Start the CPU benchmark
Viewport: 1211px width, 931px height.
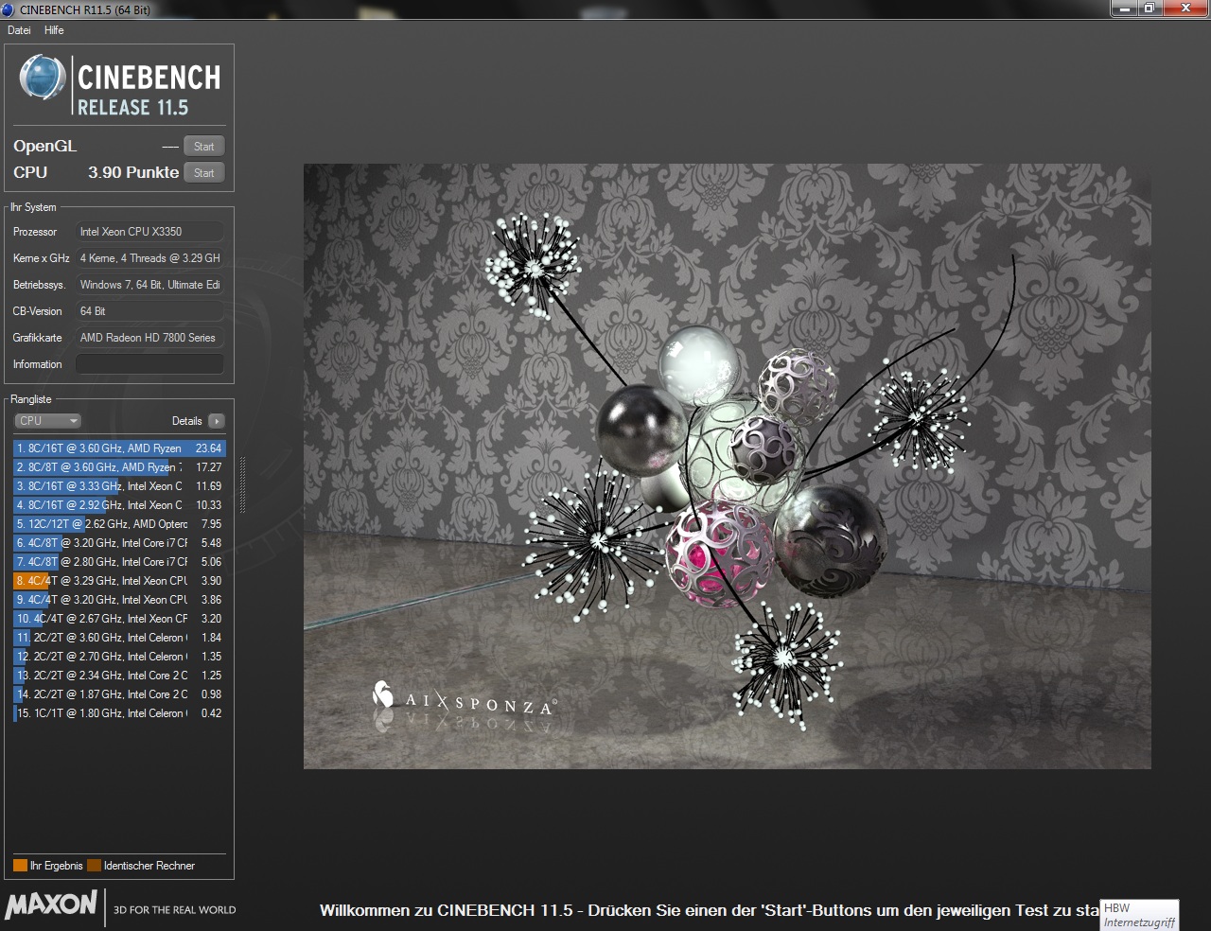(x=204, y=173)
